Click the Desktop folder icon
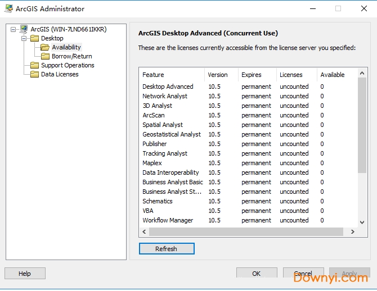Screen dimensions: 377x291 [35, 38]
